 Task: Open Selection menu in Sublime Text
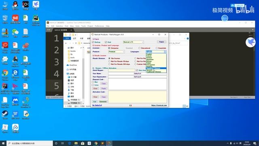coord(59,26)
